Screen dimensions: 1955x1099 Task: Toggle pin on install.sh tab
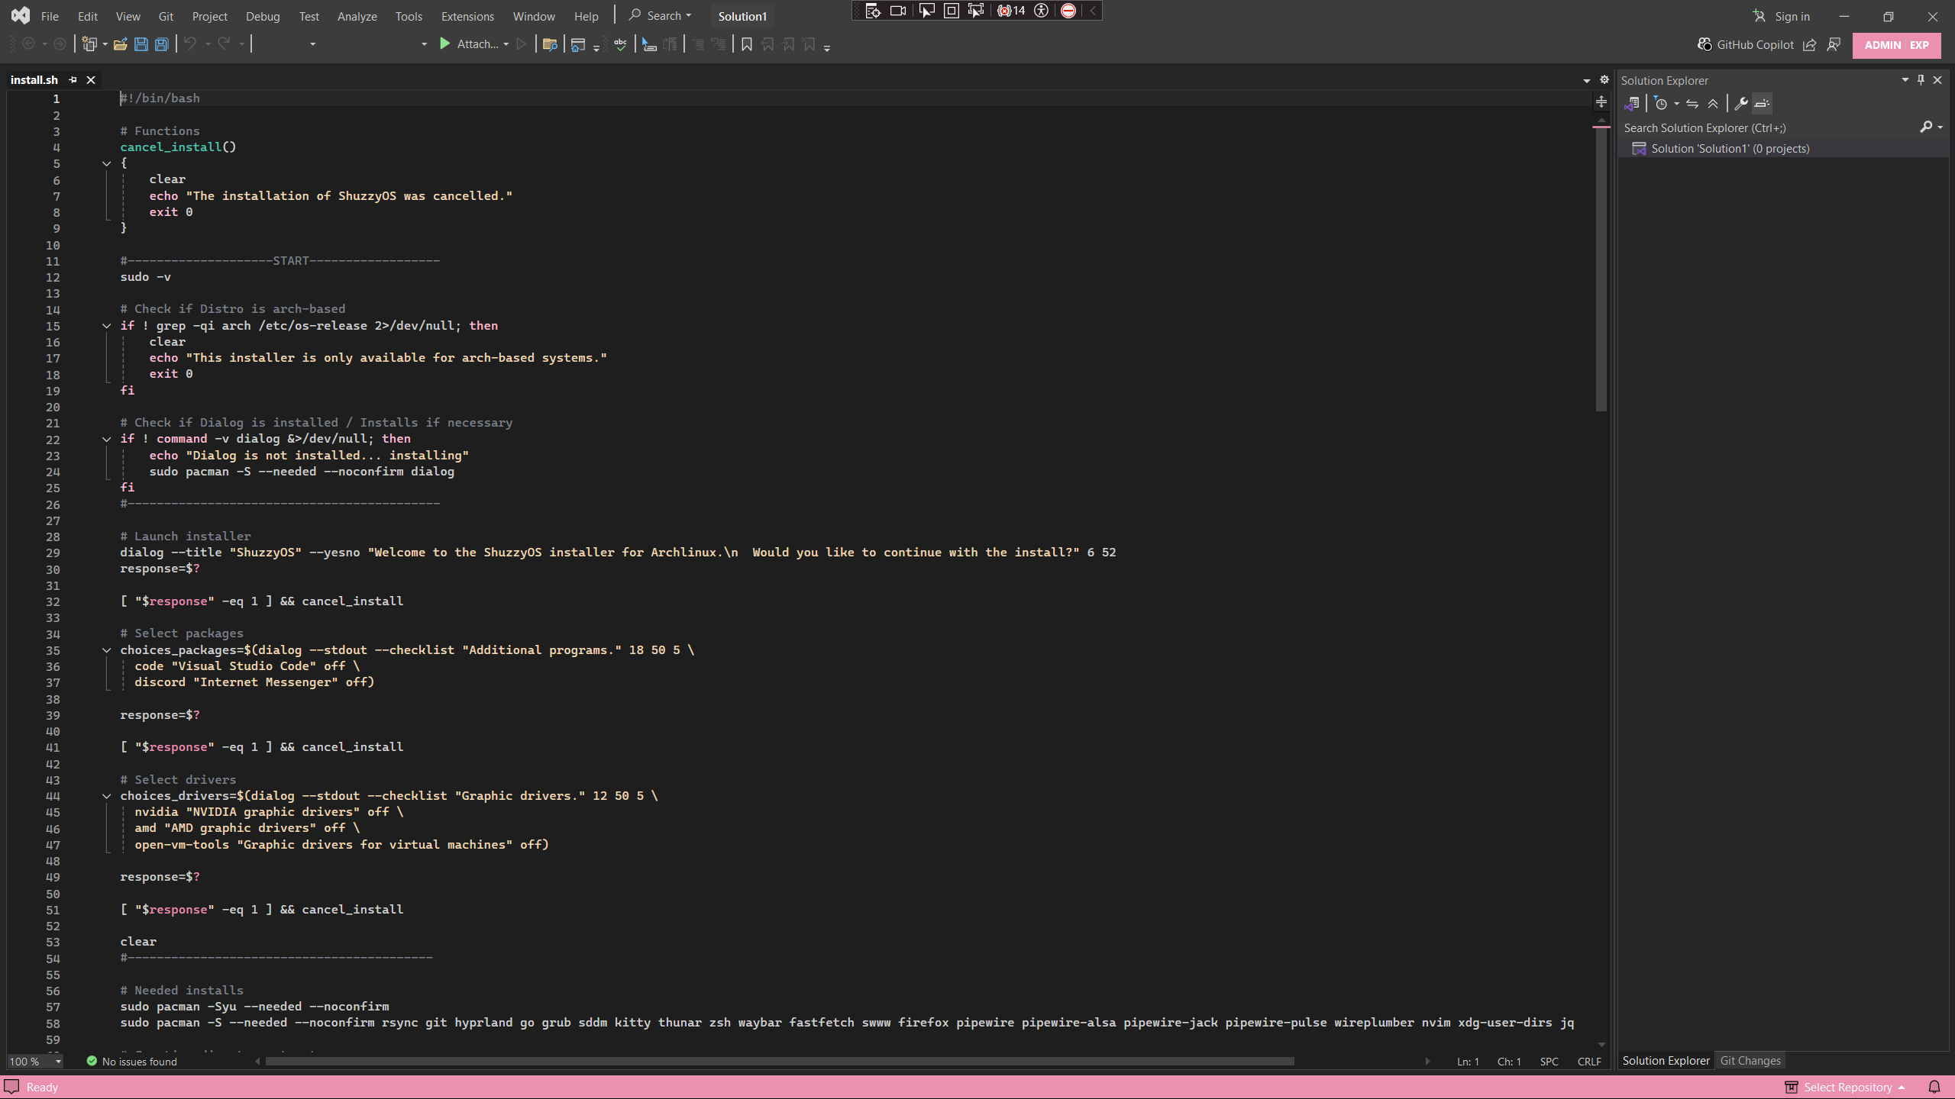pyautogui.click(x=73, y=79)
